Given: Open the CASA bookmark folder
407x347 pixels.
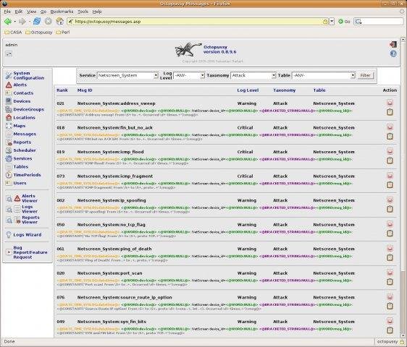Looking at the screenshot, I should pyautogui.click(x=13, y=33).
